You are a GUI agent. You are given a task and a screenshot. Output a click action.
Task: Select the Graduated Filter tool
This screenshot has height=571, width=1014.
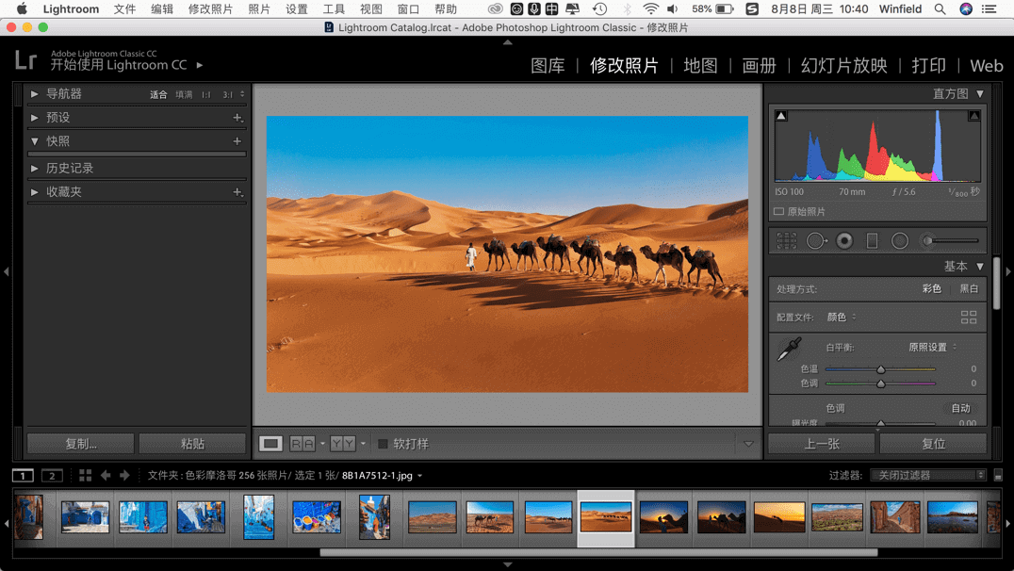click(x=872, y=240)
